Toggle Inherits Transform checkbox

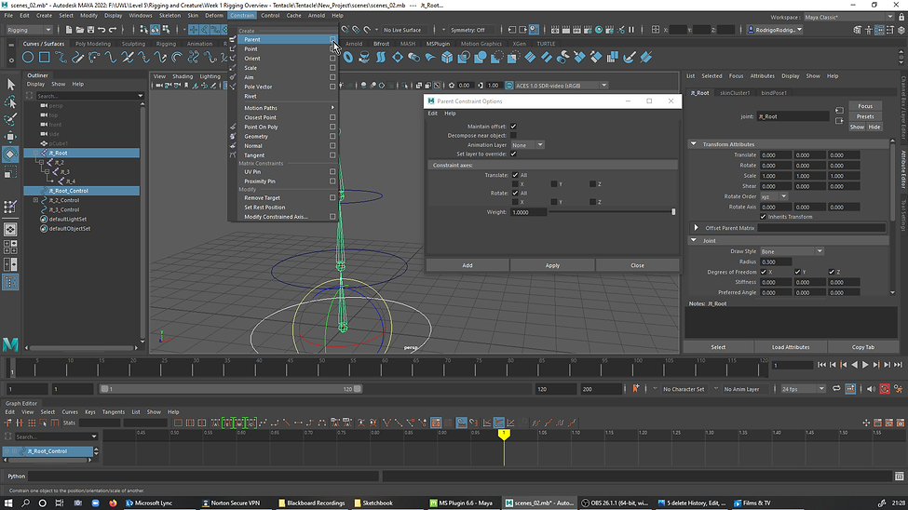point(764,217)
